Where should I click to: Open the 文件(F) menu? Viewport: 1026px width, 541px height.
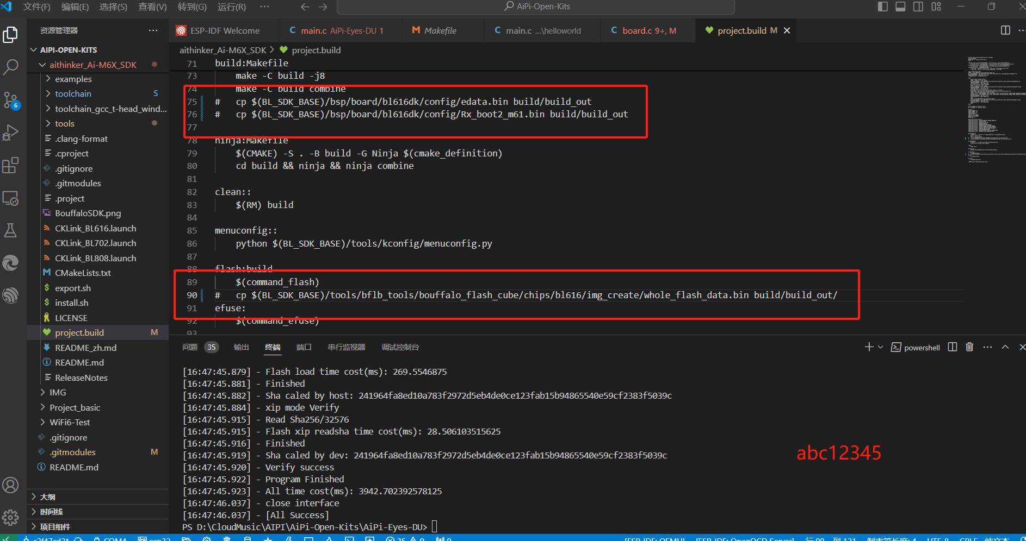(x=36, y=7)
